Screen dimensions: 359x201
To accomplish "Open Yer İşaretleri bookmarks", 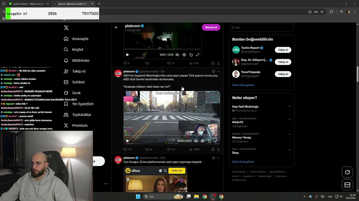I will [79, 104].
